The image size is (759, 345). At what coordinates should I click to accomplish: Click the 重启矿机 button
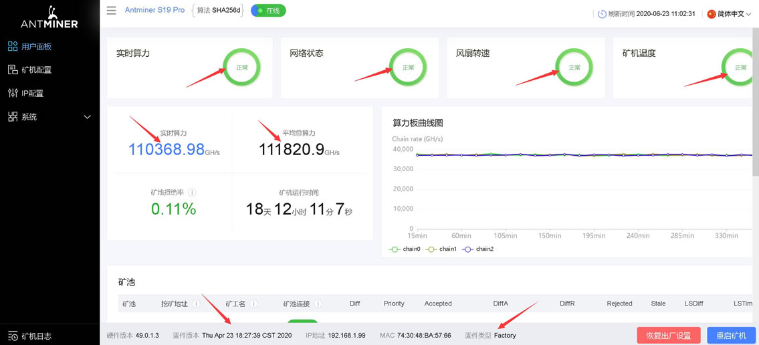731,335
